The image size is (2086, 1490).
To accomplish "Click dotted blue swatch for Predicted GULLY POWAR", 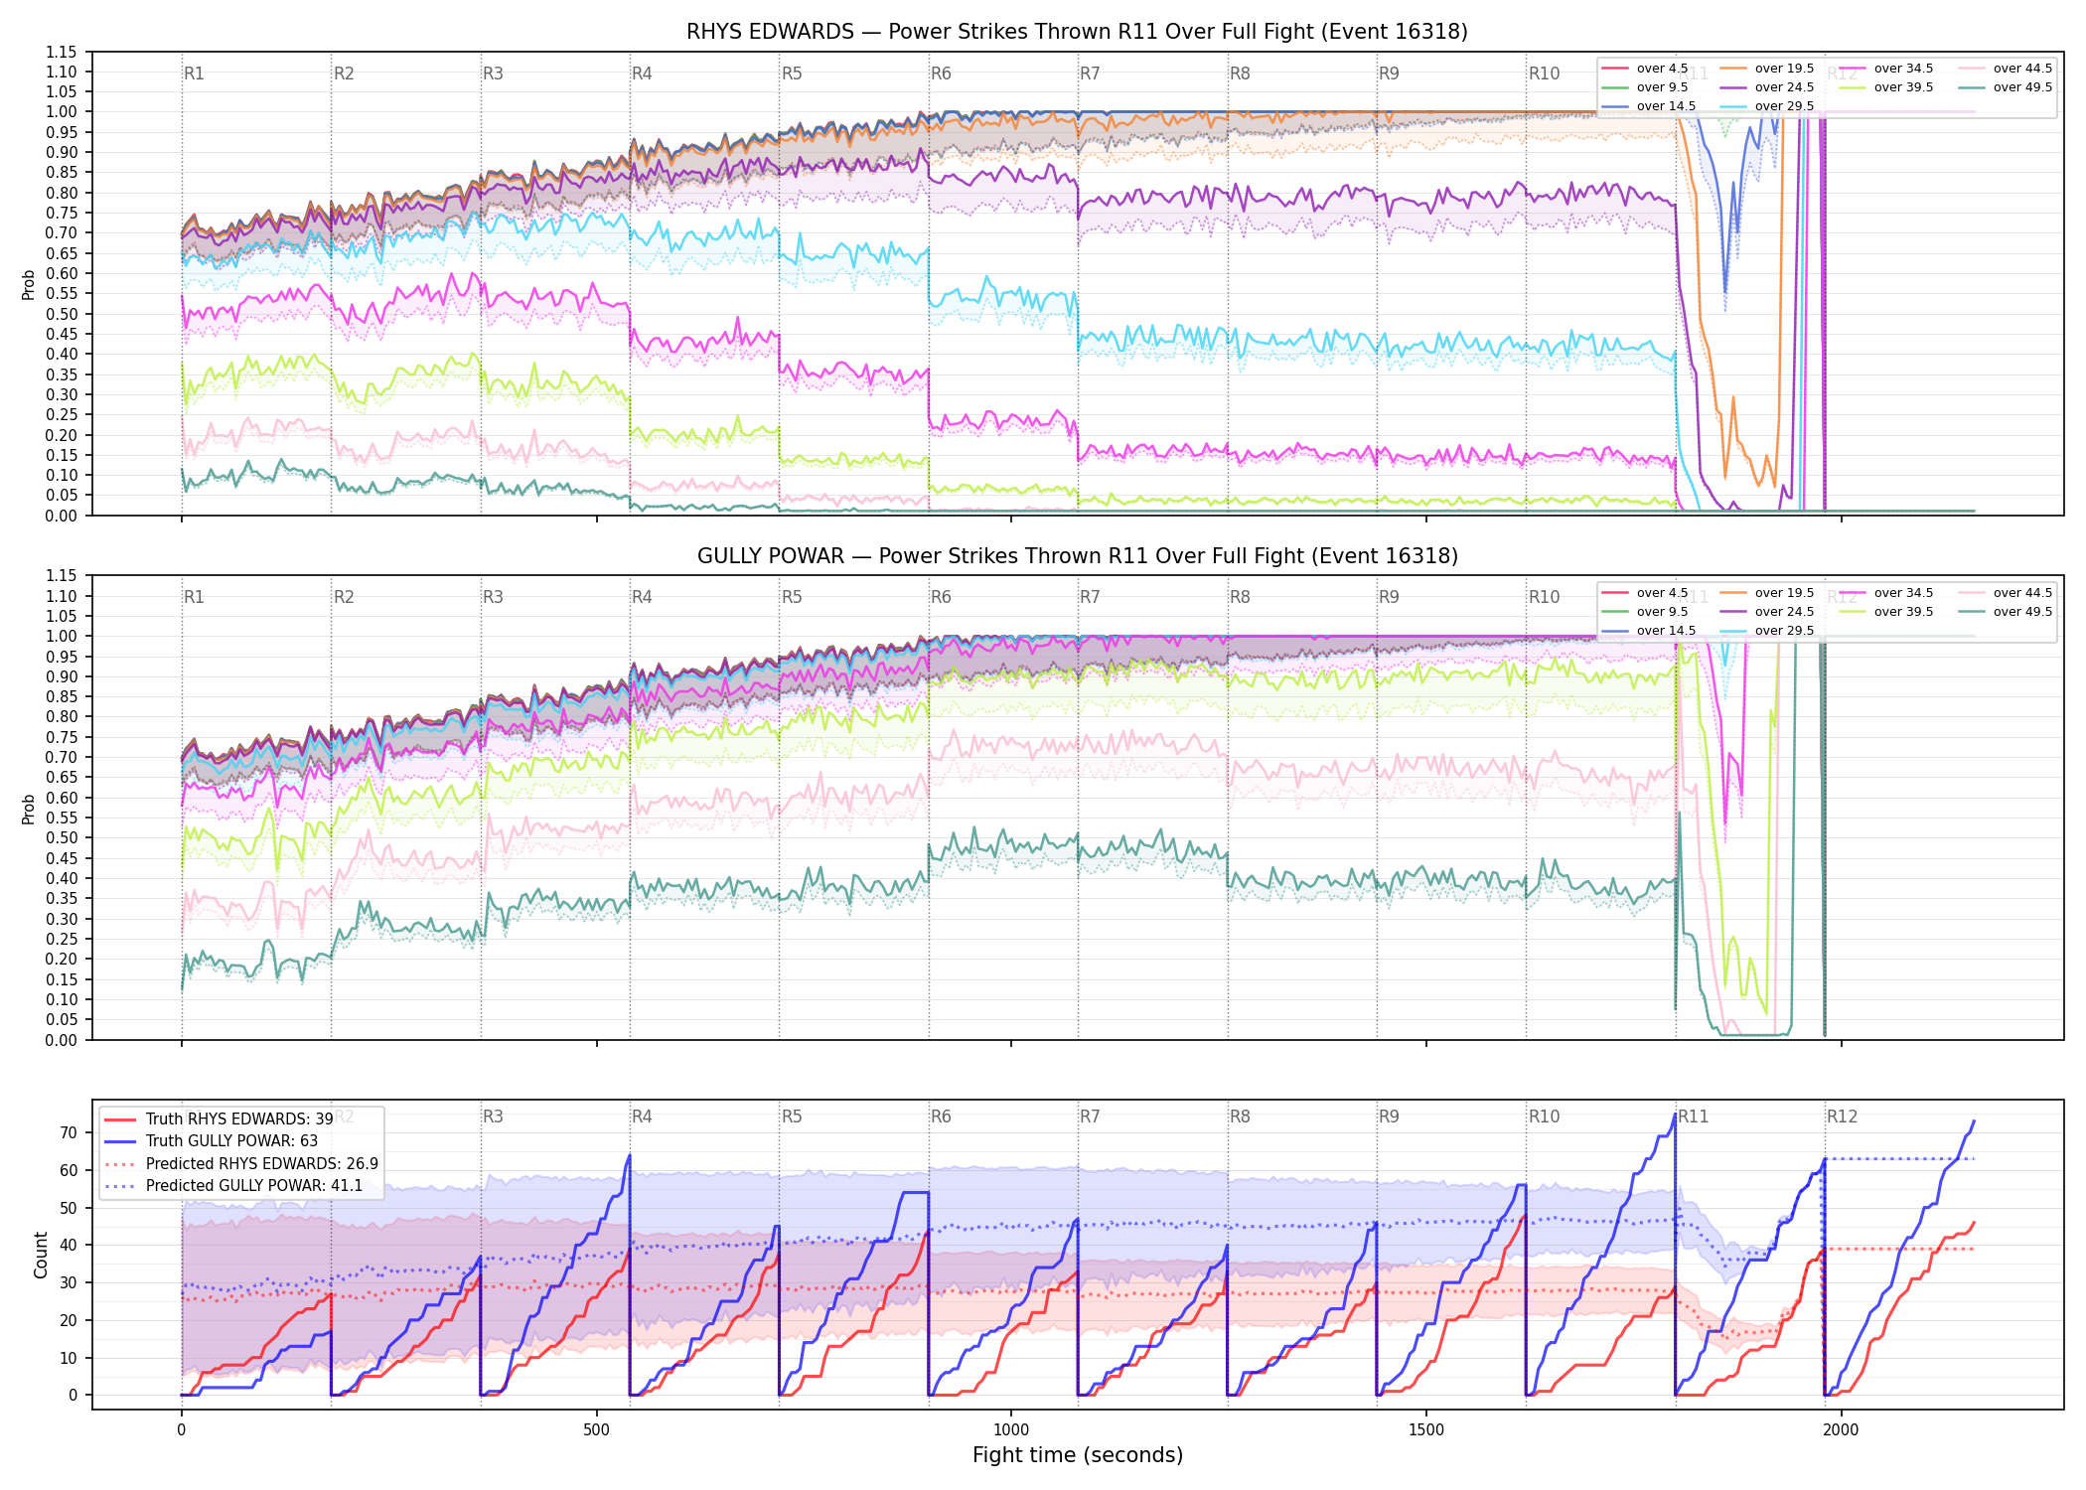I will [x=119, y=1186].
